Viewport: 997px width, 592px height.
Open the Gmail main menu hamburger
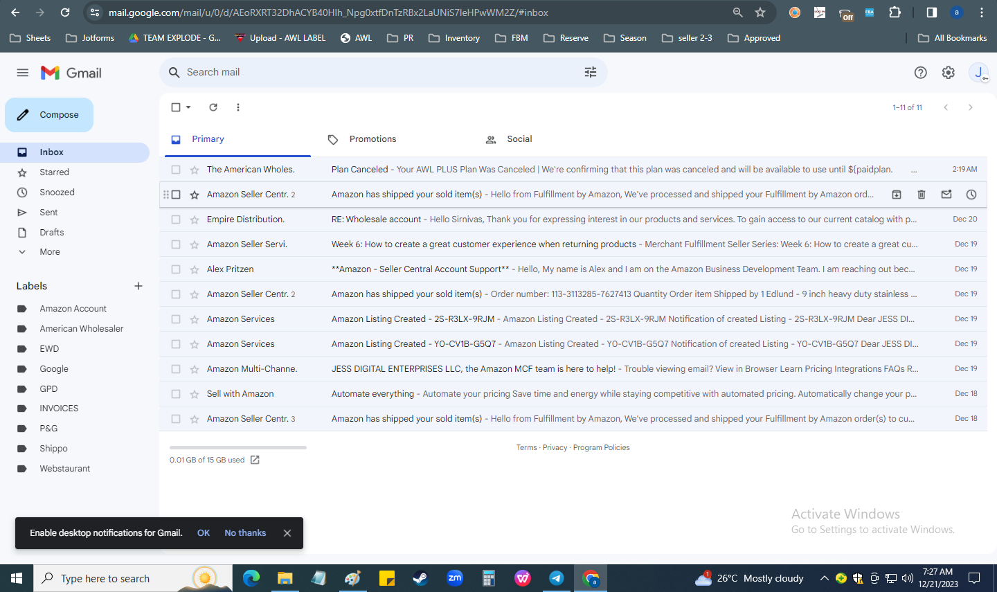click(23, 73)
